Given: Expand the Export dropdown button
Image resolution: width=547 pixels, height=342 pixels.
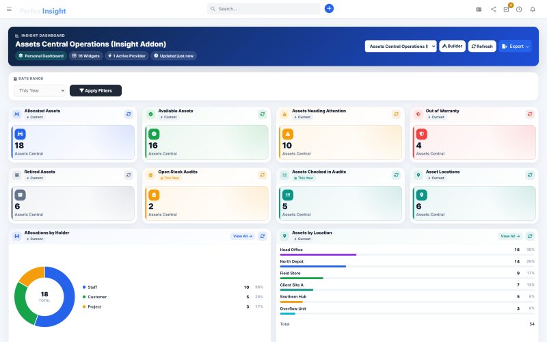Looking at the screenshot, I should (x=516, y=47).
